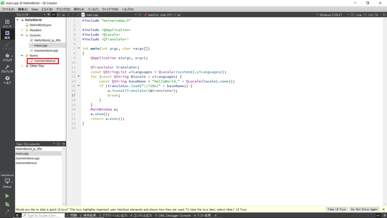The height and width of the screenshot is (218, 387).
Task: Open the ヘルプ(H) menu
Action: (x=127, y=9)
